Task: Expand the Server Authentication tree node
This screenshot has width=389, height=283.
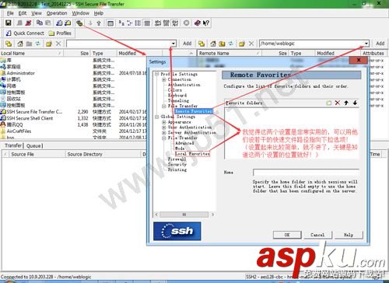Action: [x=164, y=133]
